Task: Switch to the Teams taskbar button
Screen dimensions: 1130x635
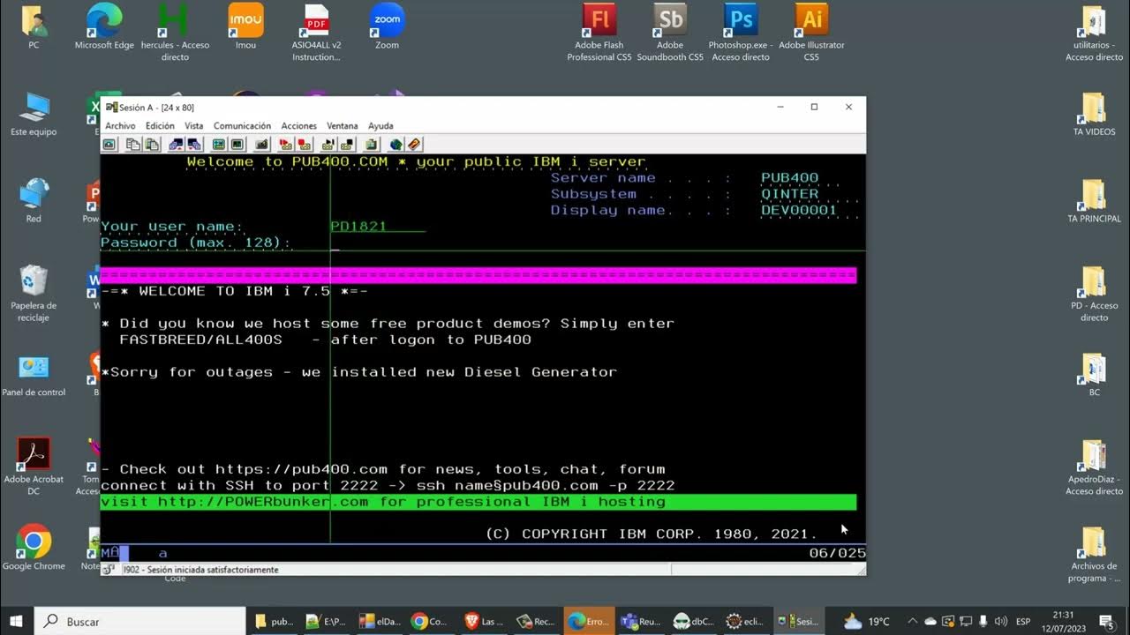Action: pos(640,622)
